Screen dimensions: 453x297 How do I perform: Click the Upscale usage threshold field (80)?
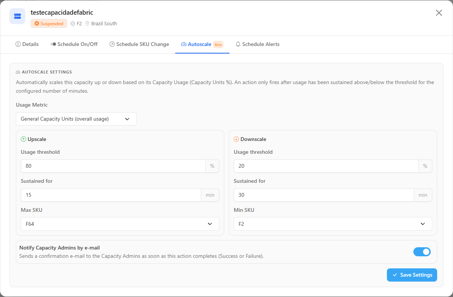113,166
